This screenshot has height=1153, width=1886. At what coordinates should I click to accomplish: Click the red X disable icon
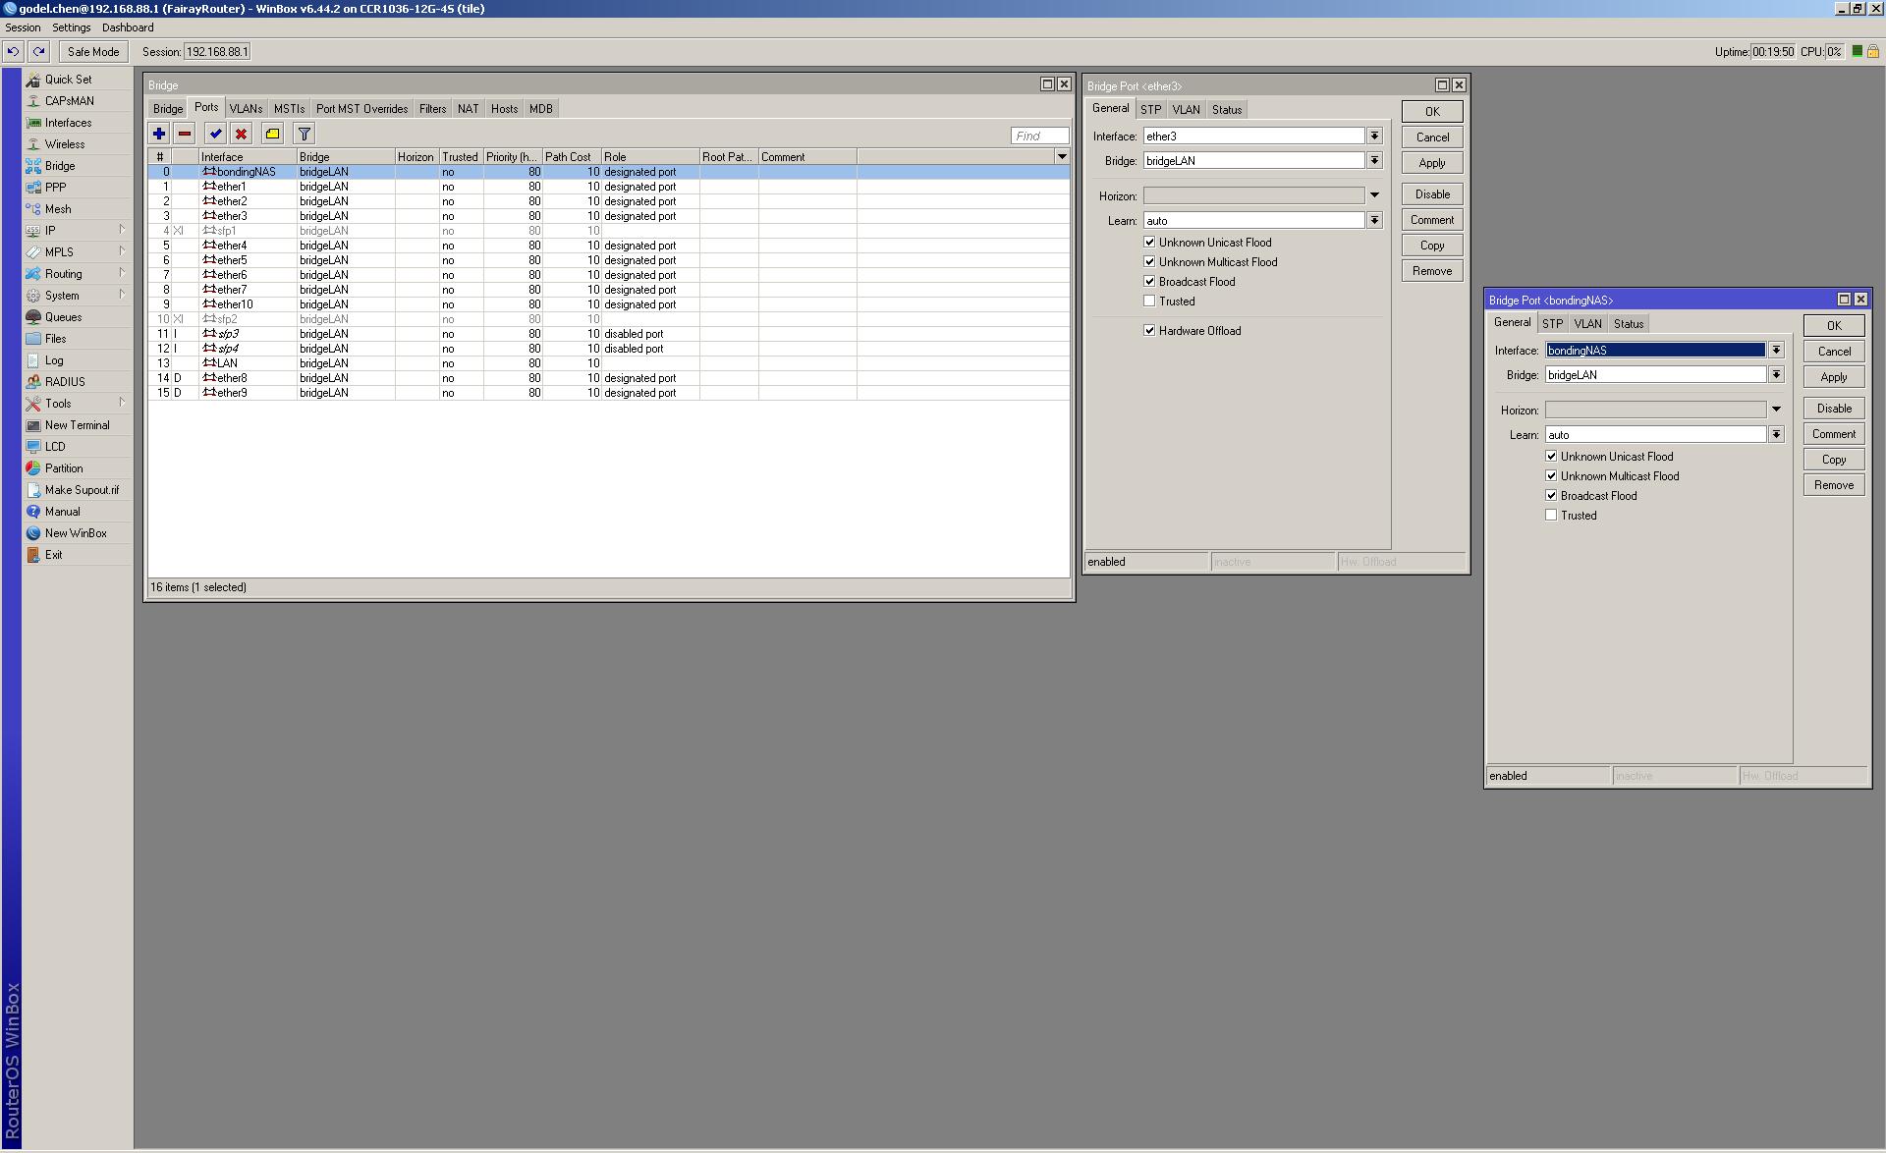[x=241, y=134]
